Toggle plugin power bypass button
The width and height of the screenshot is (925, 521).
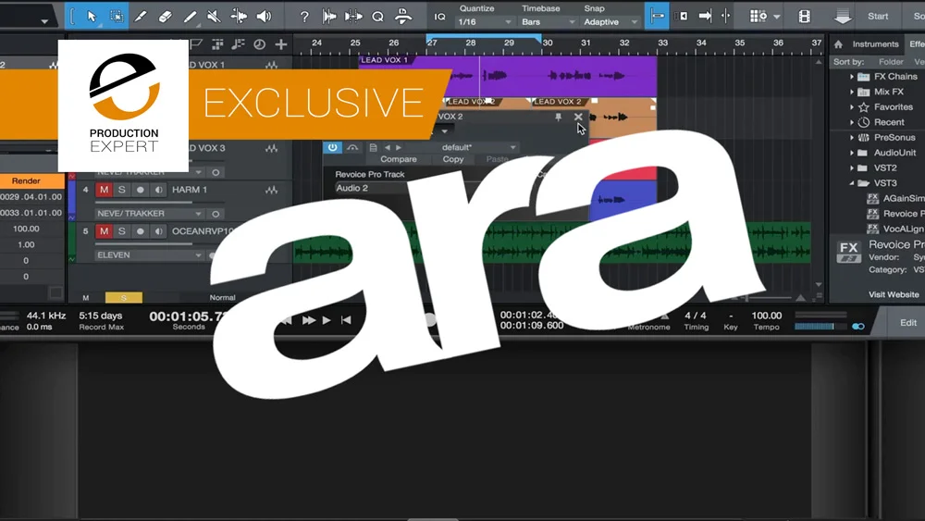[x=333, y=147]
